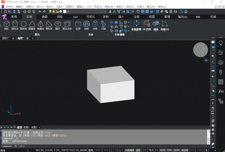This screenshot has height=152, width=225.
Task: Open the 绘图(D) menu
Action: point(70,6)
